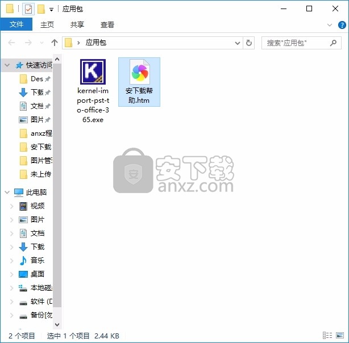Open the anxz程 quick access folder
Viewport: 349px width, 343px height.
point(40,133)
